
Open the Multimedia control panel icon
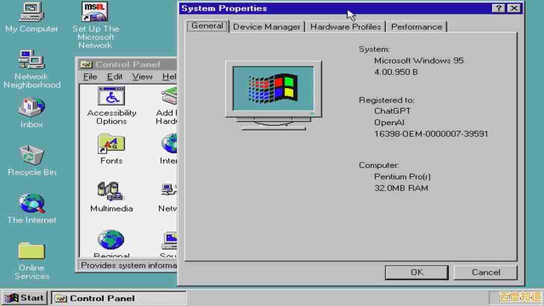tap(111, 192)
